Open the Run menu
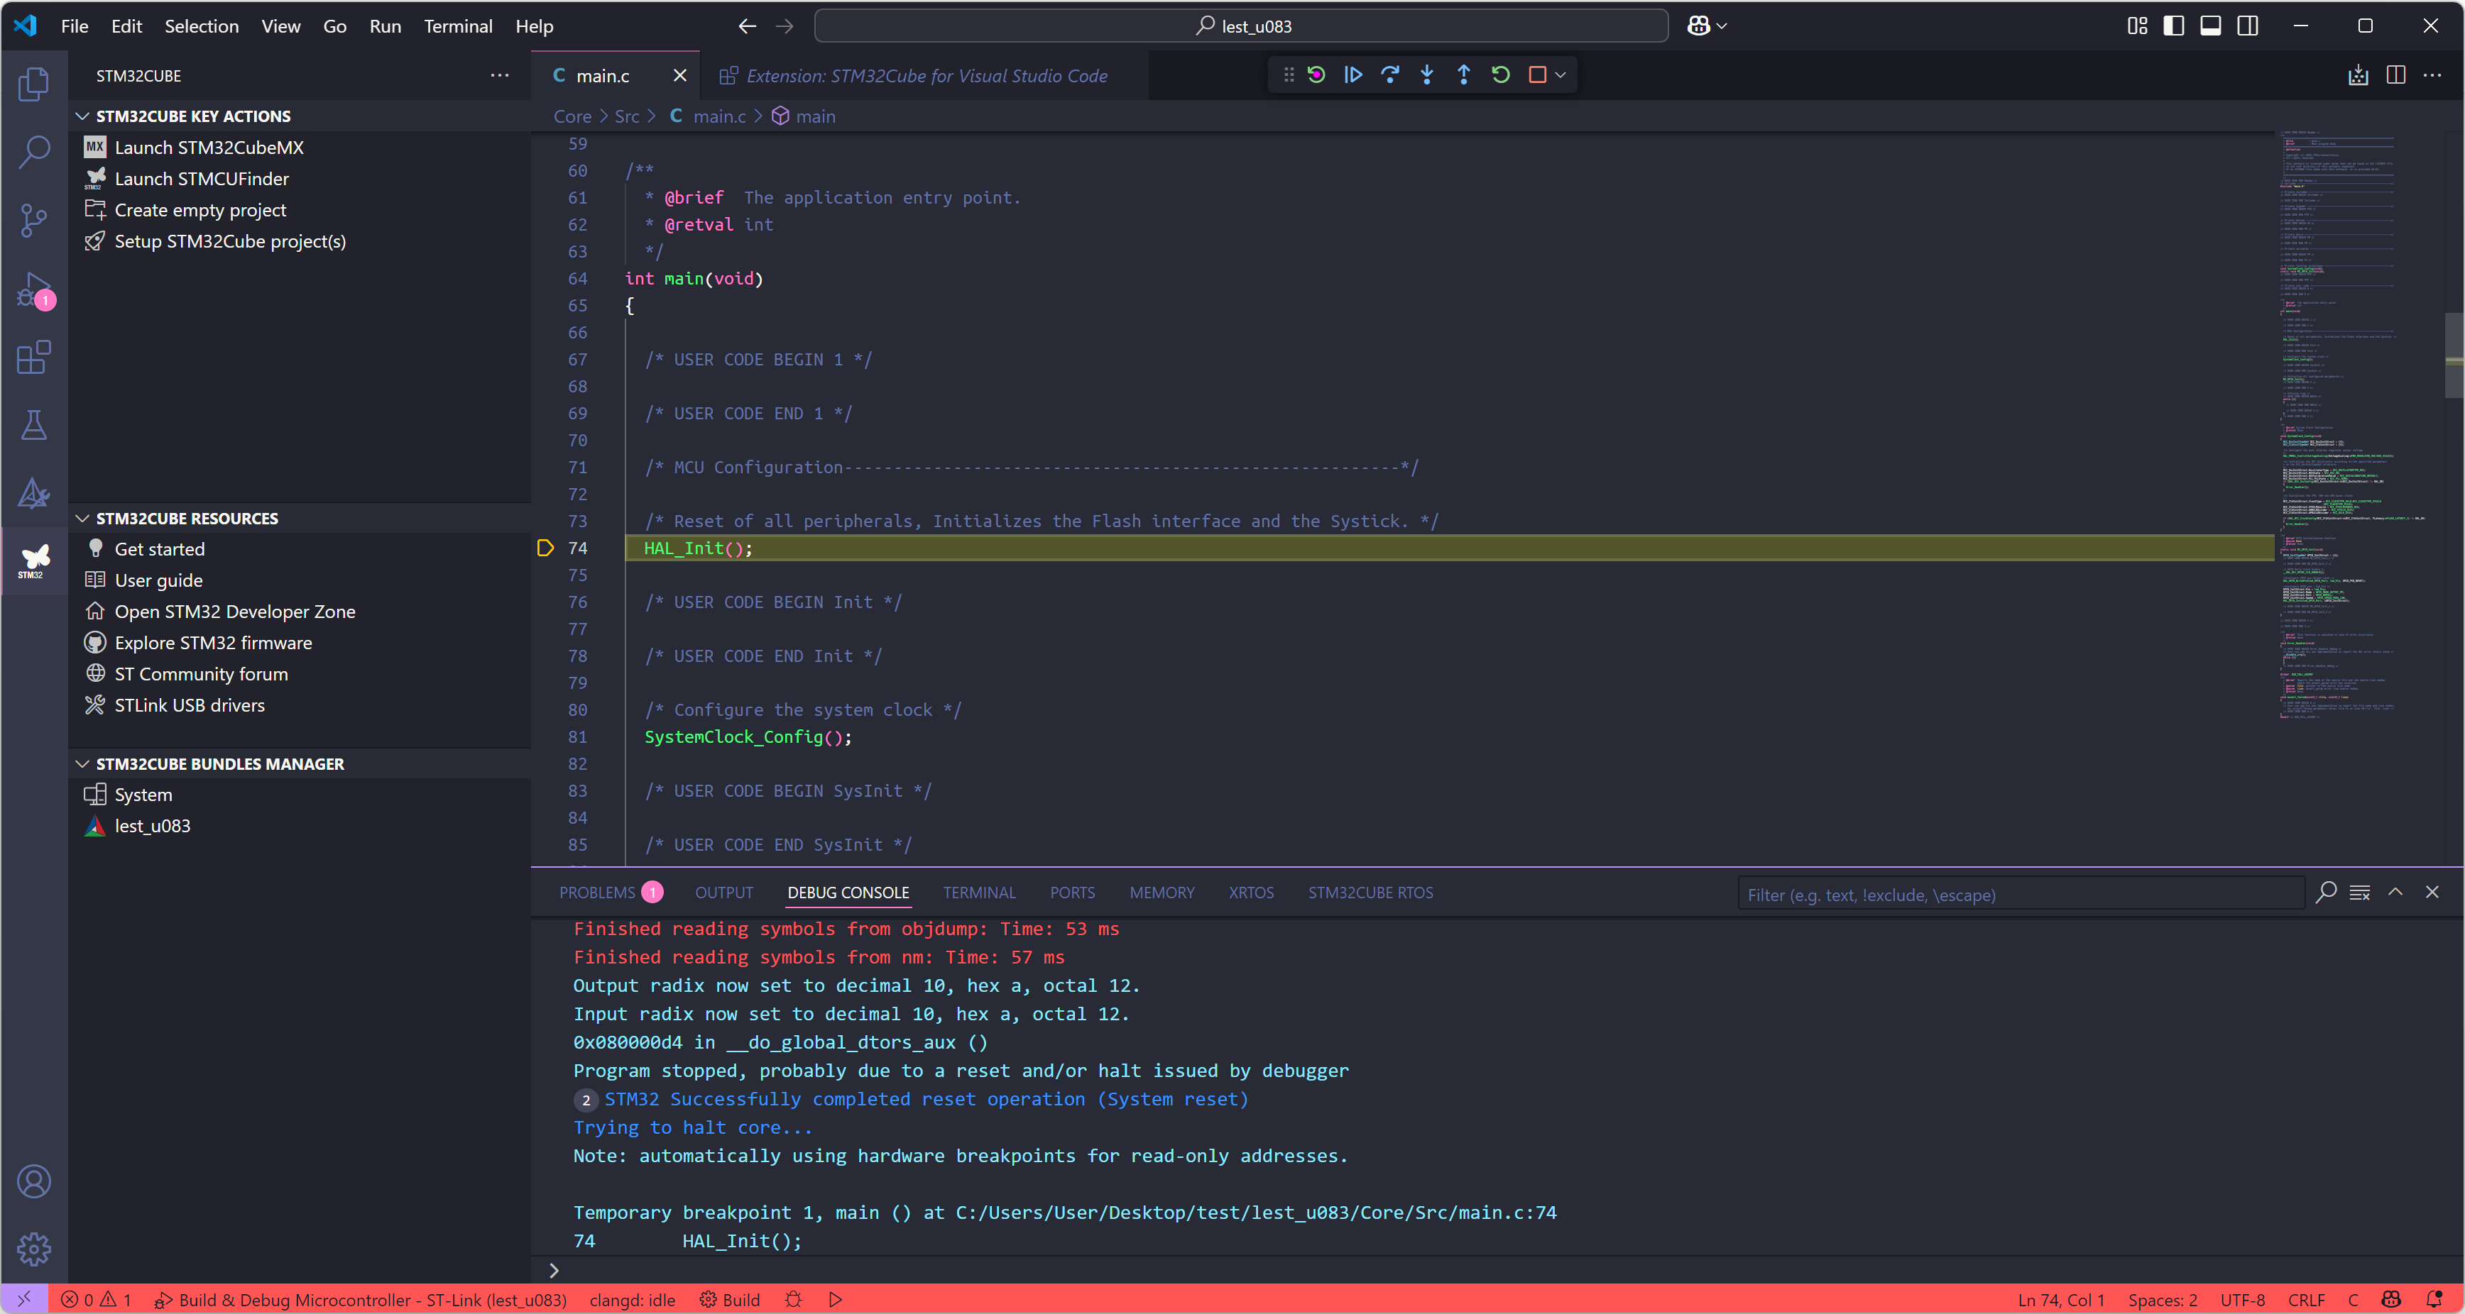The image size is (2465, 1314). pyautogui.click(x=385, y=26)
